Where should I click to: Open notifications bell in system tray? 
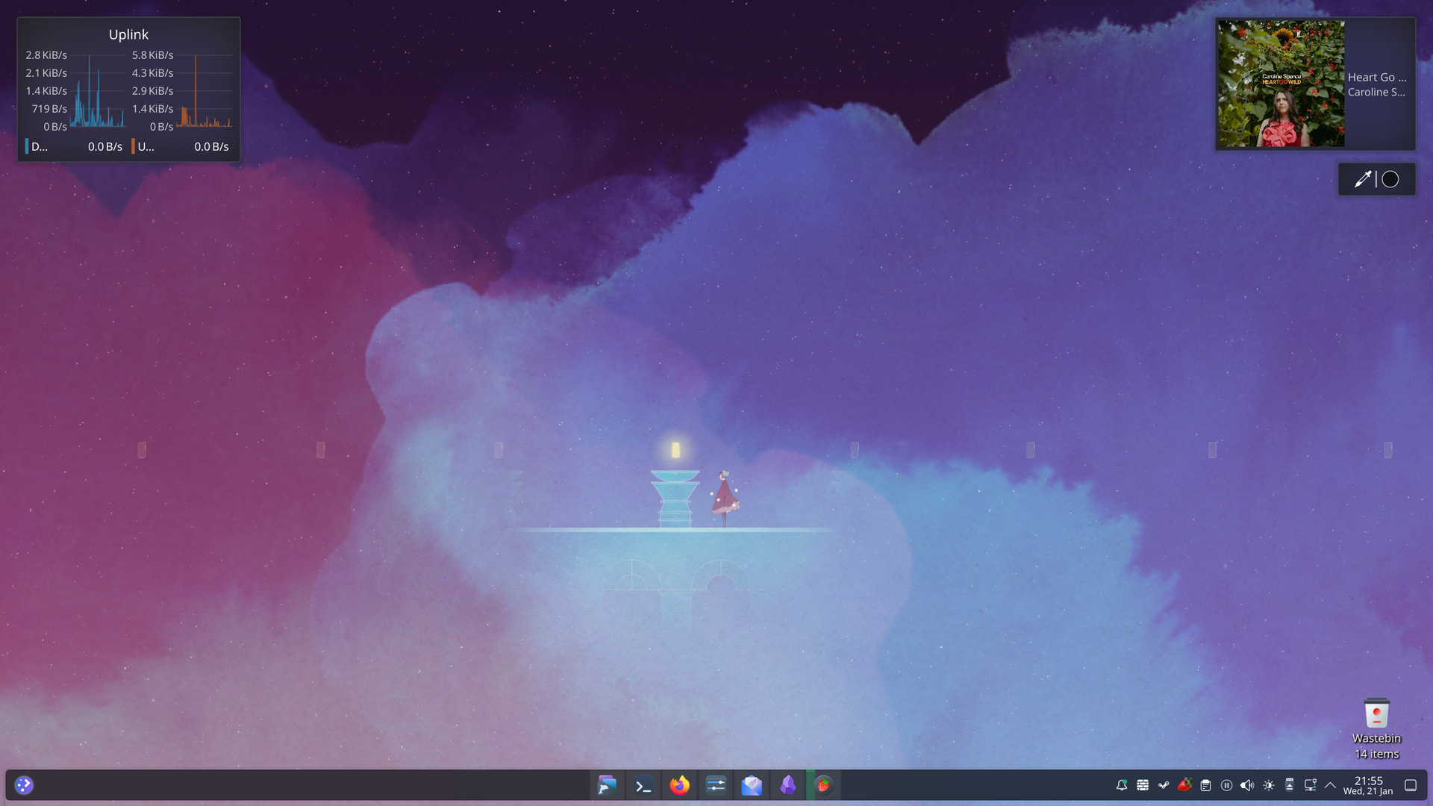tap(1122, 785)
